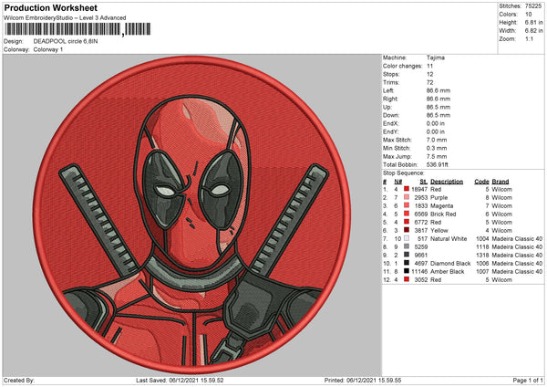Click the Trims value "72"

(429, 82)
